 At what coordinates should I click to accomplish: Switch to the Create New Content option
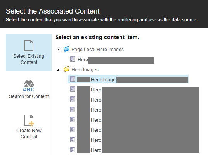click(x=29, y=127)
